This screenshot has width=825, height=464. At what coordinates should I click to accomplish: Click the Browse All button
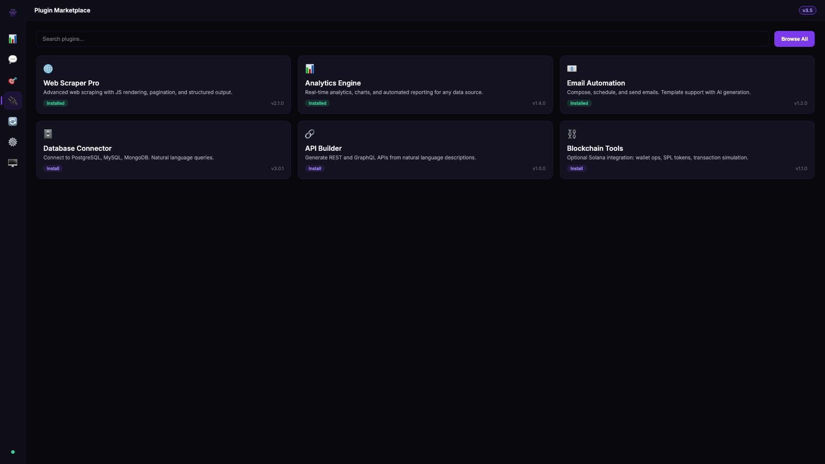click(x=794, y=39)
